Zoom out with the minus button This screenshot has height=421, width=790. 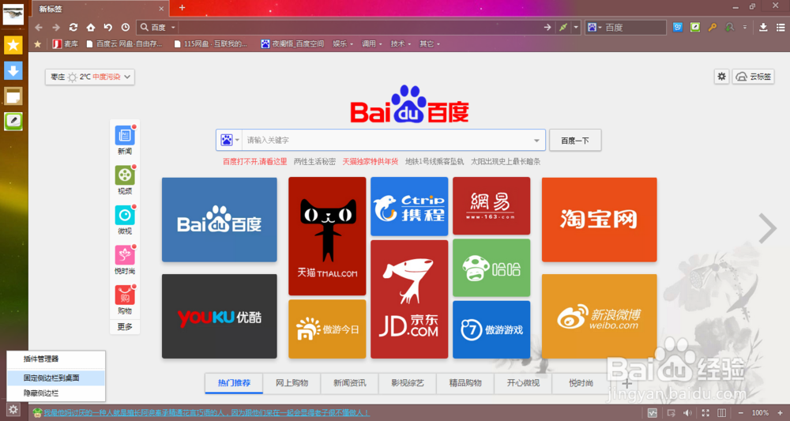pyautogui.click(x=741, y=413)
